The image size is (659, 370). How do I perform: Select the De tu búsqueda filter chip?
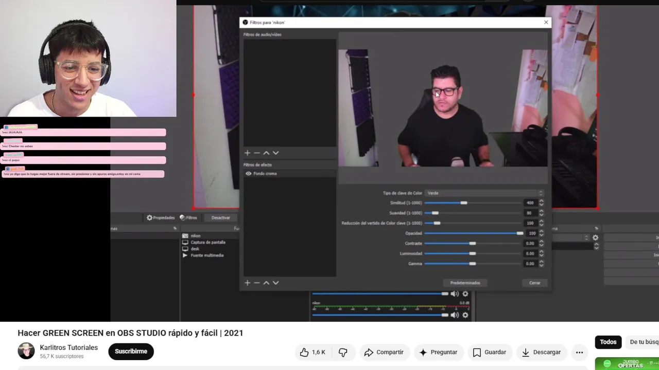(644, 342)
